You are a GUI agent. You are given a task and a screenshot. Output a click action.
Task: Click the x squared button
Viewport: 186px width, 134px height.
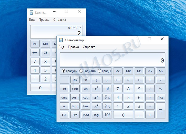(x=96, y=89)
